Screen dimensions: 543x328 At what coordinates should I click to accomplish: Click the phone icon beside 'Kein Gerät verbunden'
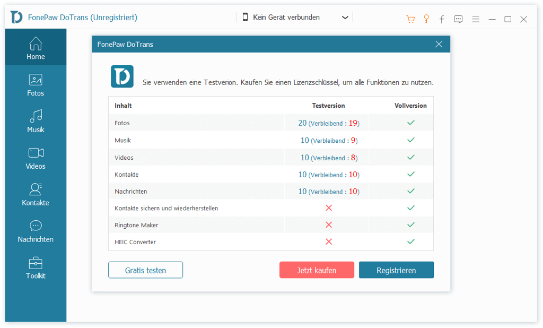tap(245, 17)
